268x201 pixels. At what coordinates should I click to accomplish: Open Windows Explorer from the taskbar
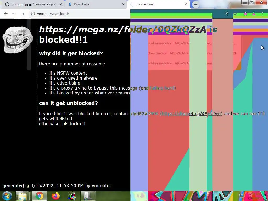[x=23, y=196]
